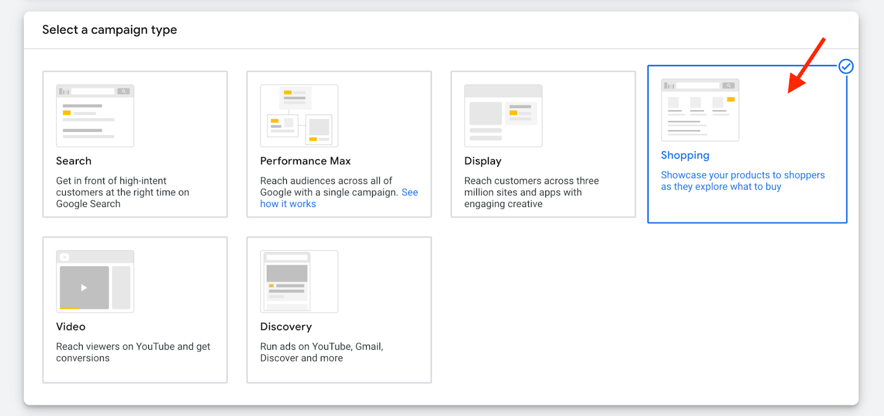The width and height of the screenshot is (884, 416).
Task: Select the Performance Max title
Action: click(x=306, y=161)
